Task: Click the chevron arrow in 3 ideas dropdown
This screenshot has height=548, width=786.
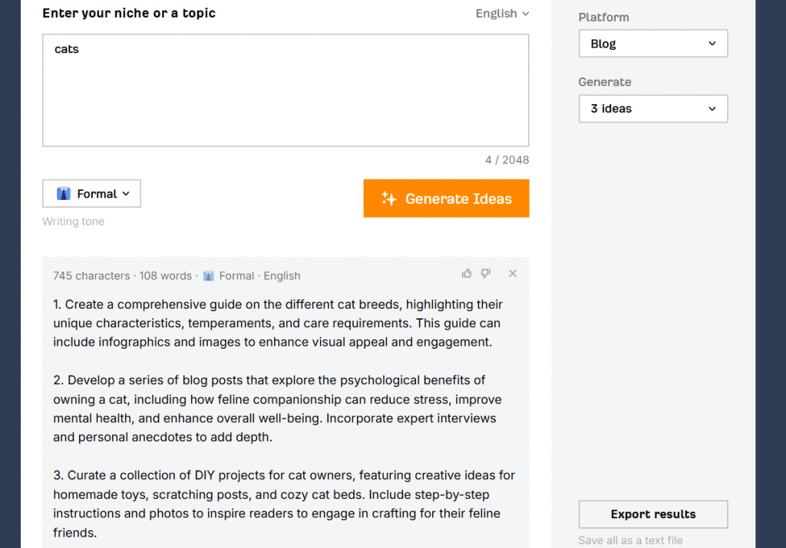Action: point(712,109)
